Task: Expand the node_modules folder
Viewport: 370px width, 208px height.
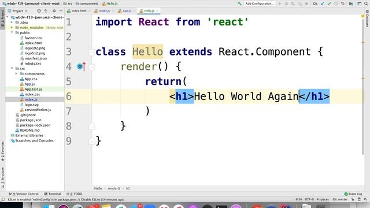Action: [12, 28]
